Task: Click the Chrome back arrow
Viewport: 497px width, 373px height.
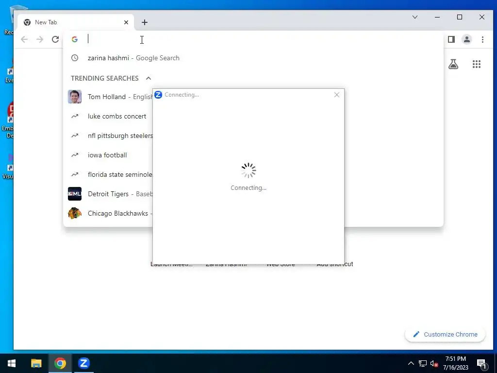Action: tap(24, 39)
